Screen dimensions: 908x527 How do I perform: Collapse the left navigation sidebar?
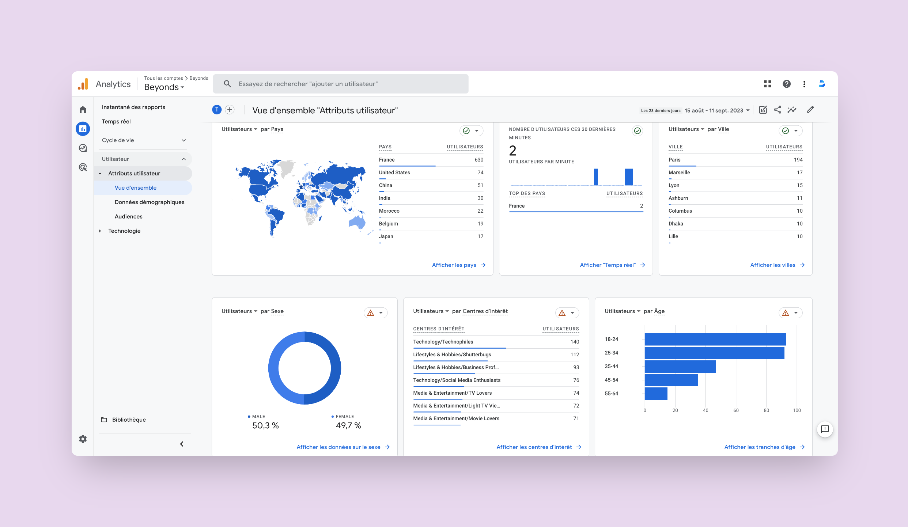(x=182, y=444)
